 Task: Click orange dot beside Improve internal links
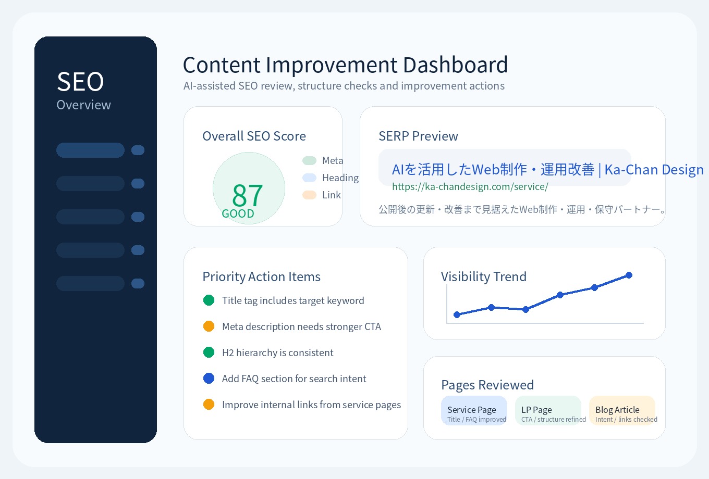tap(209, 405)
